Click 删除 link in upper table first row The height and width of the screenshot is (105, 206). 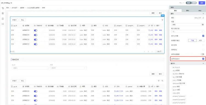click(156, 30)
